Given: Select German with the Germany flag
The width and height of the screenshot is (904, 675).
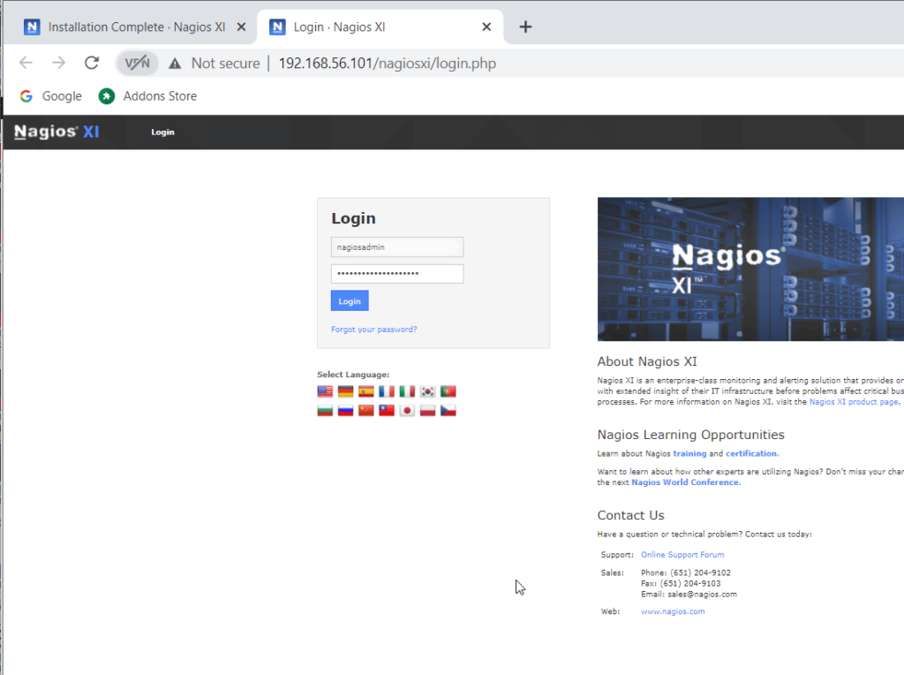Looking at the screenshot, I should pyautogui.click(x=345, y=391).
